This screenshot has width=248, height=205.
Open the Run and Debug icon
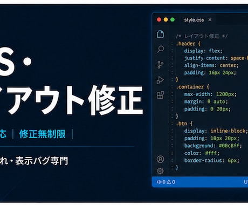pyautogui.click(x=160, y=80)
